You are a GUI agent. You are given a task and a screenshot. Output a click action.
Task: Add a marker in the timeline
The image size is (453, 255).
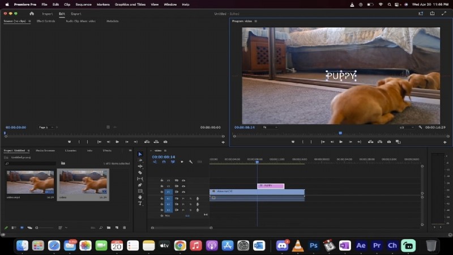pyautogui.click(x=182, y=162)
